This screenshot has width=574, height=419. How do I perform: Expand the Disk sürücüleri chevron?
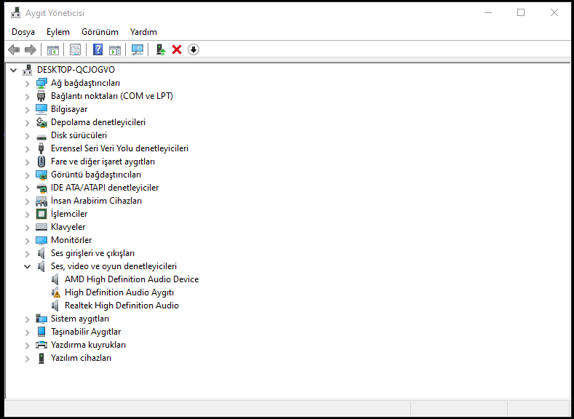click(28, 136)
